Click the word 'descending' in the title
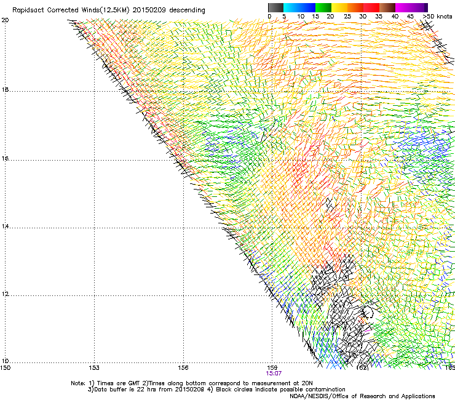 click(187, 10)
